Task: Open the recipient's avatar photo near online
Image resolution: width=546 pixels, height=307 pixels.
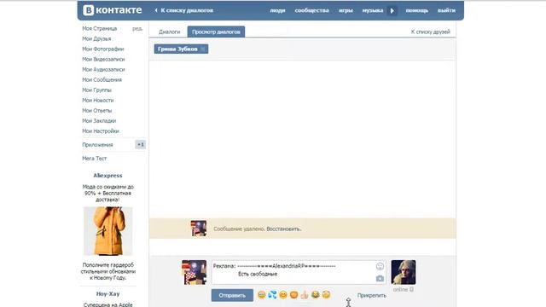Action: [x=404, y=272]
